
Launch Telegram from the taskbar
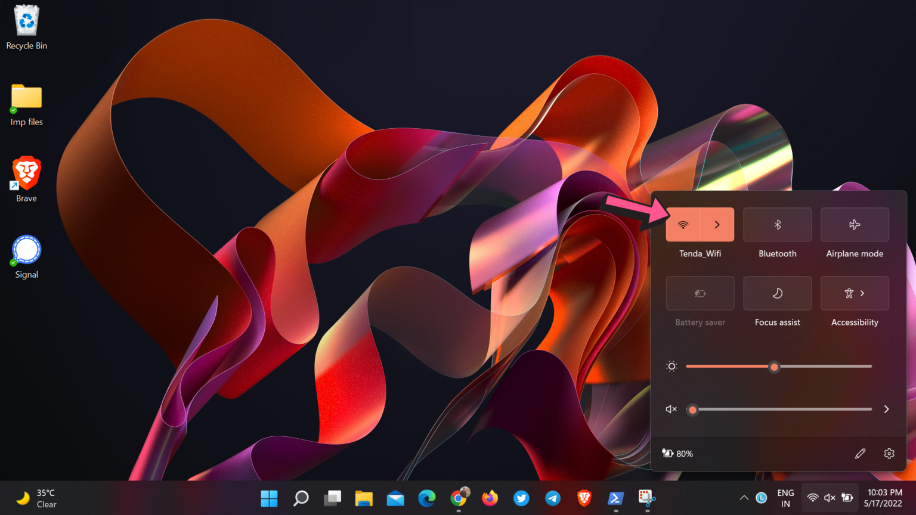click(552, 498)
